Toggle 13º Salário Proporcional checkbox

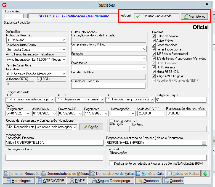(x=154, y=54)
